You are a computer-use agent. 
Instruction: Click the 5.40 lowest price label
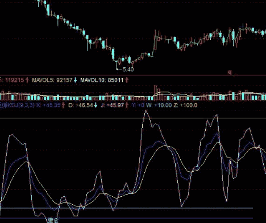click(x=128, y=69)
